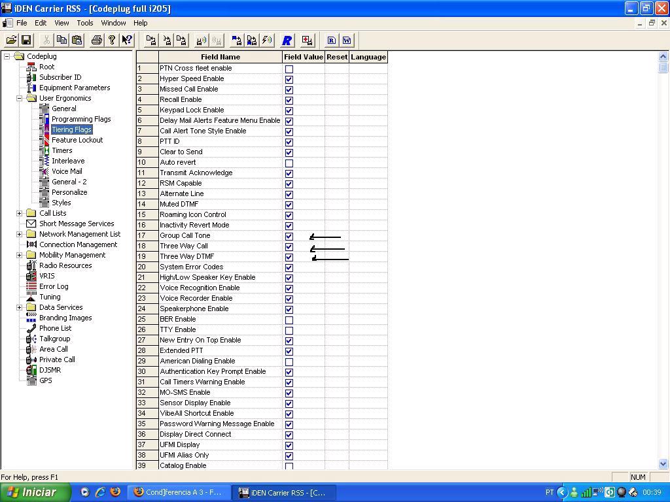The height and width of the screenshot is (502, 670).
Task: Click the blue italic R toolbar icon
Action: click(x=287, y=41)
